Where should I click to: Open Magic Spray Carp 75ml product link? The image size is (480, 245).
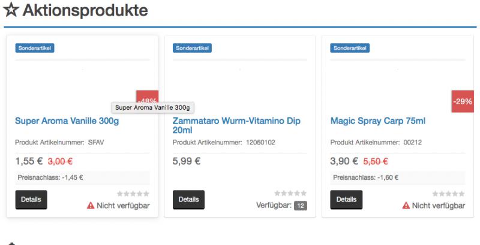(x=377, y=121)
